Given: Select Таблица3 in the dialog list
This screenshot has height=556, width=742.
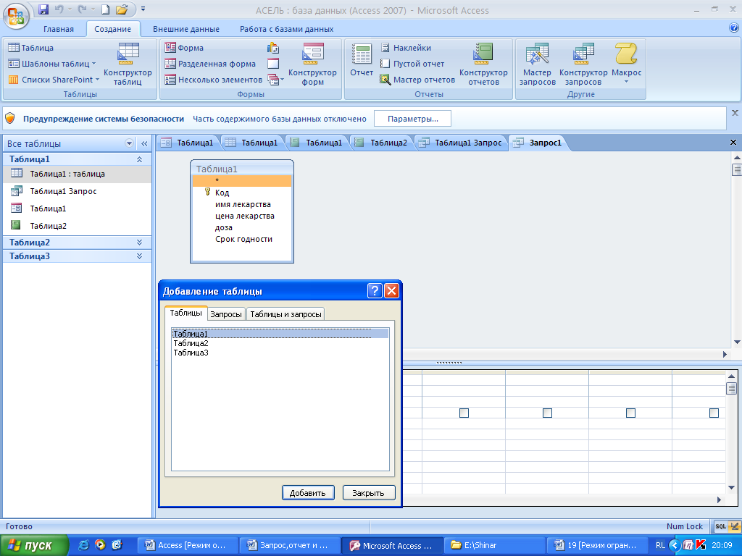Looking at the screenshot, I should click(x=280, y=353).
